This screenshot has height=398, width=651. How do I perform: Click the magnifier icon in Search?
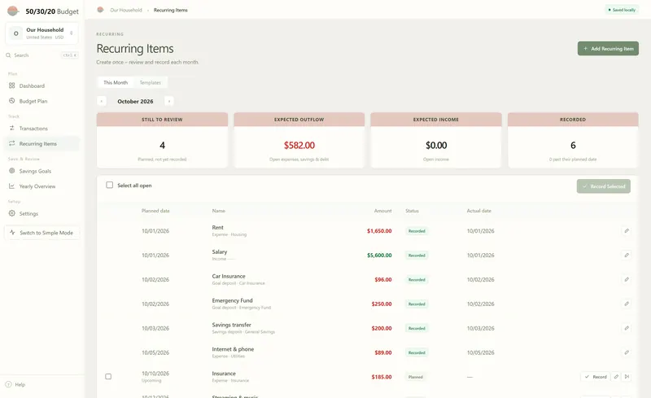coord(8,55)
